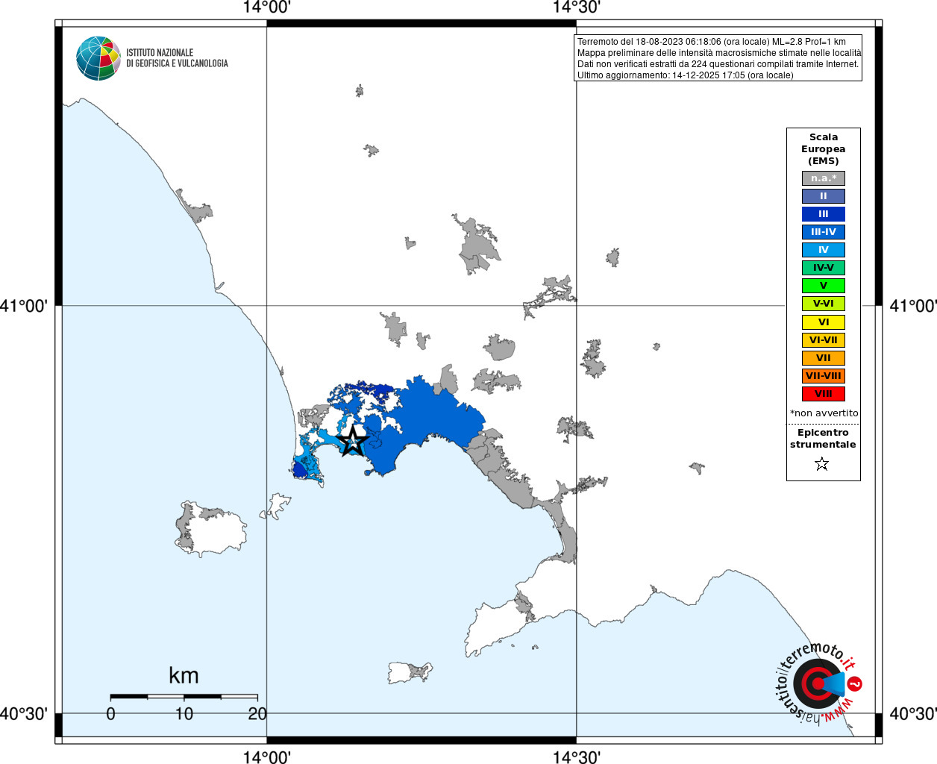Click the epicenter star on the map
Viewport: 937px width, 764px height.
pos(353,440)
